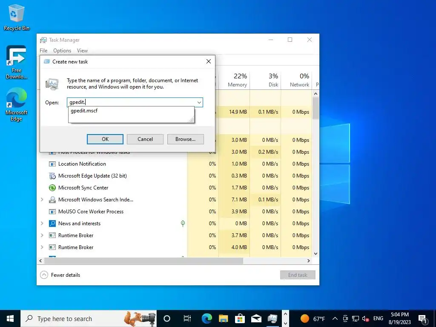Click the MoUSO Core Worker Process icon
The height and width of the screenshot is (327, 436).
(52, 212)
